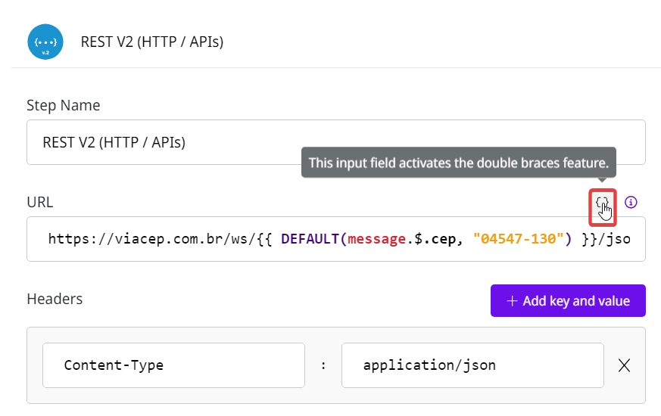Click the REST V2 (HTTP / APIs) panel title

tap(151, 42)
